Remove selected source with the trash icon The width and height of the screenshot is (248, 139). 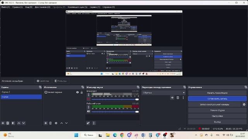click(50, 123)
